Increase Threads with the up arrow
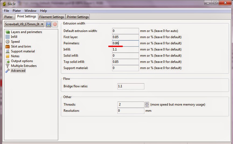This screenshot has height=144, width=233. pos(147,103)
